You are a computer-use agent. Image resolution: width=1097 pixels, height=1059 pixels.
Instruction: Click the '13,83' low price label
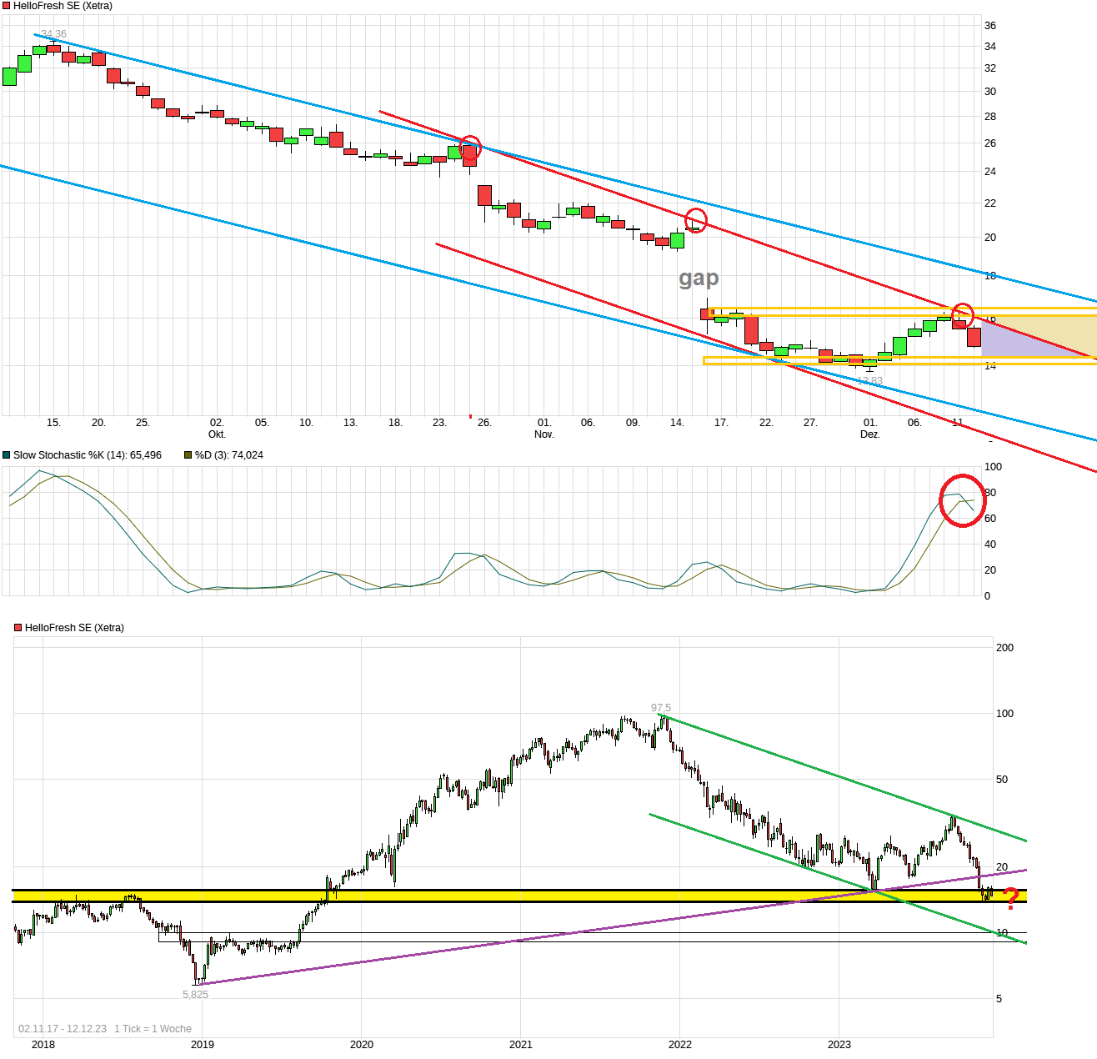pos(869,381)
